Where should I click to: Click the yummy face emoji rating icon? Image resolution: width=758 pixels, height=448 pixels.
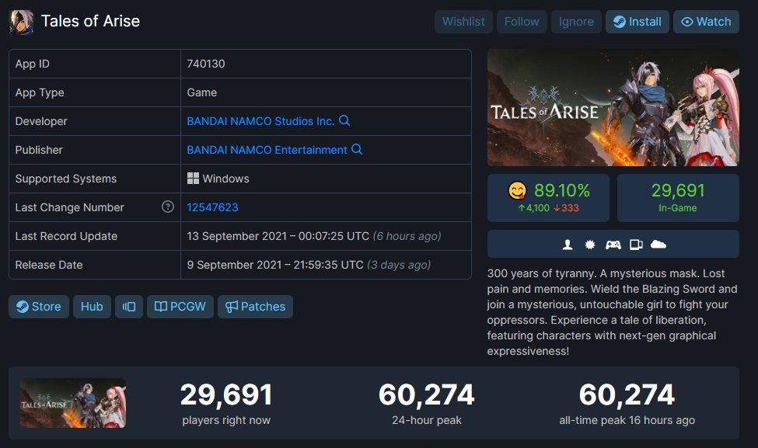pos(517,191)
